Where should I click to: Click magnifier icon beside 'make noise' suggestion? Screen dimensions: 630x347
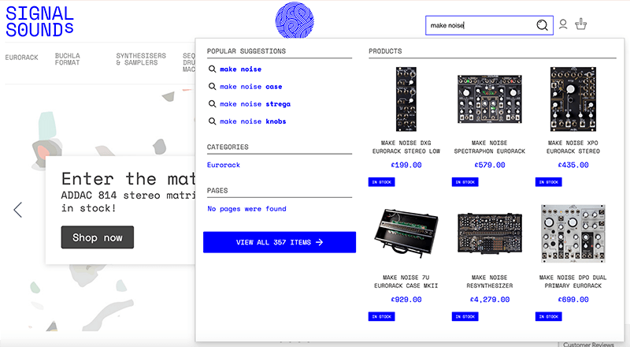[212, 69]
